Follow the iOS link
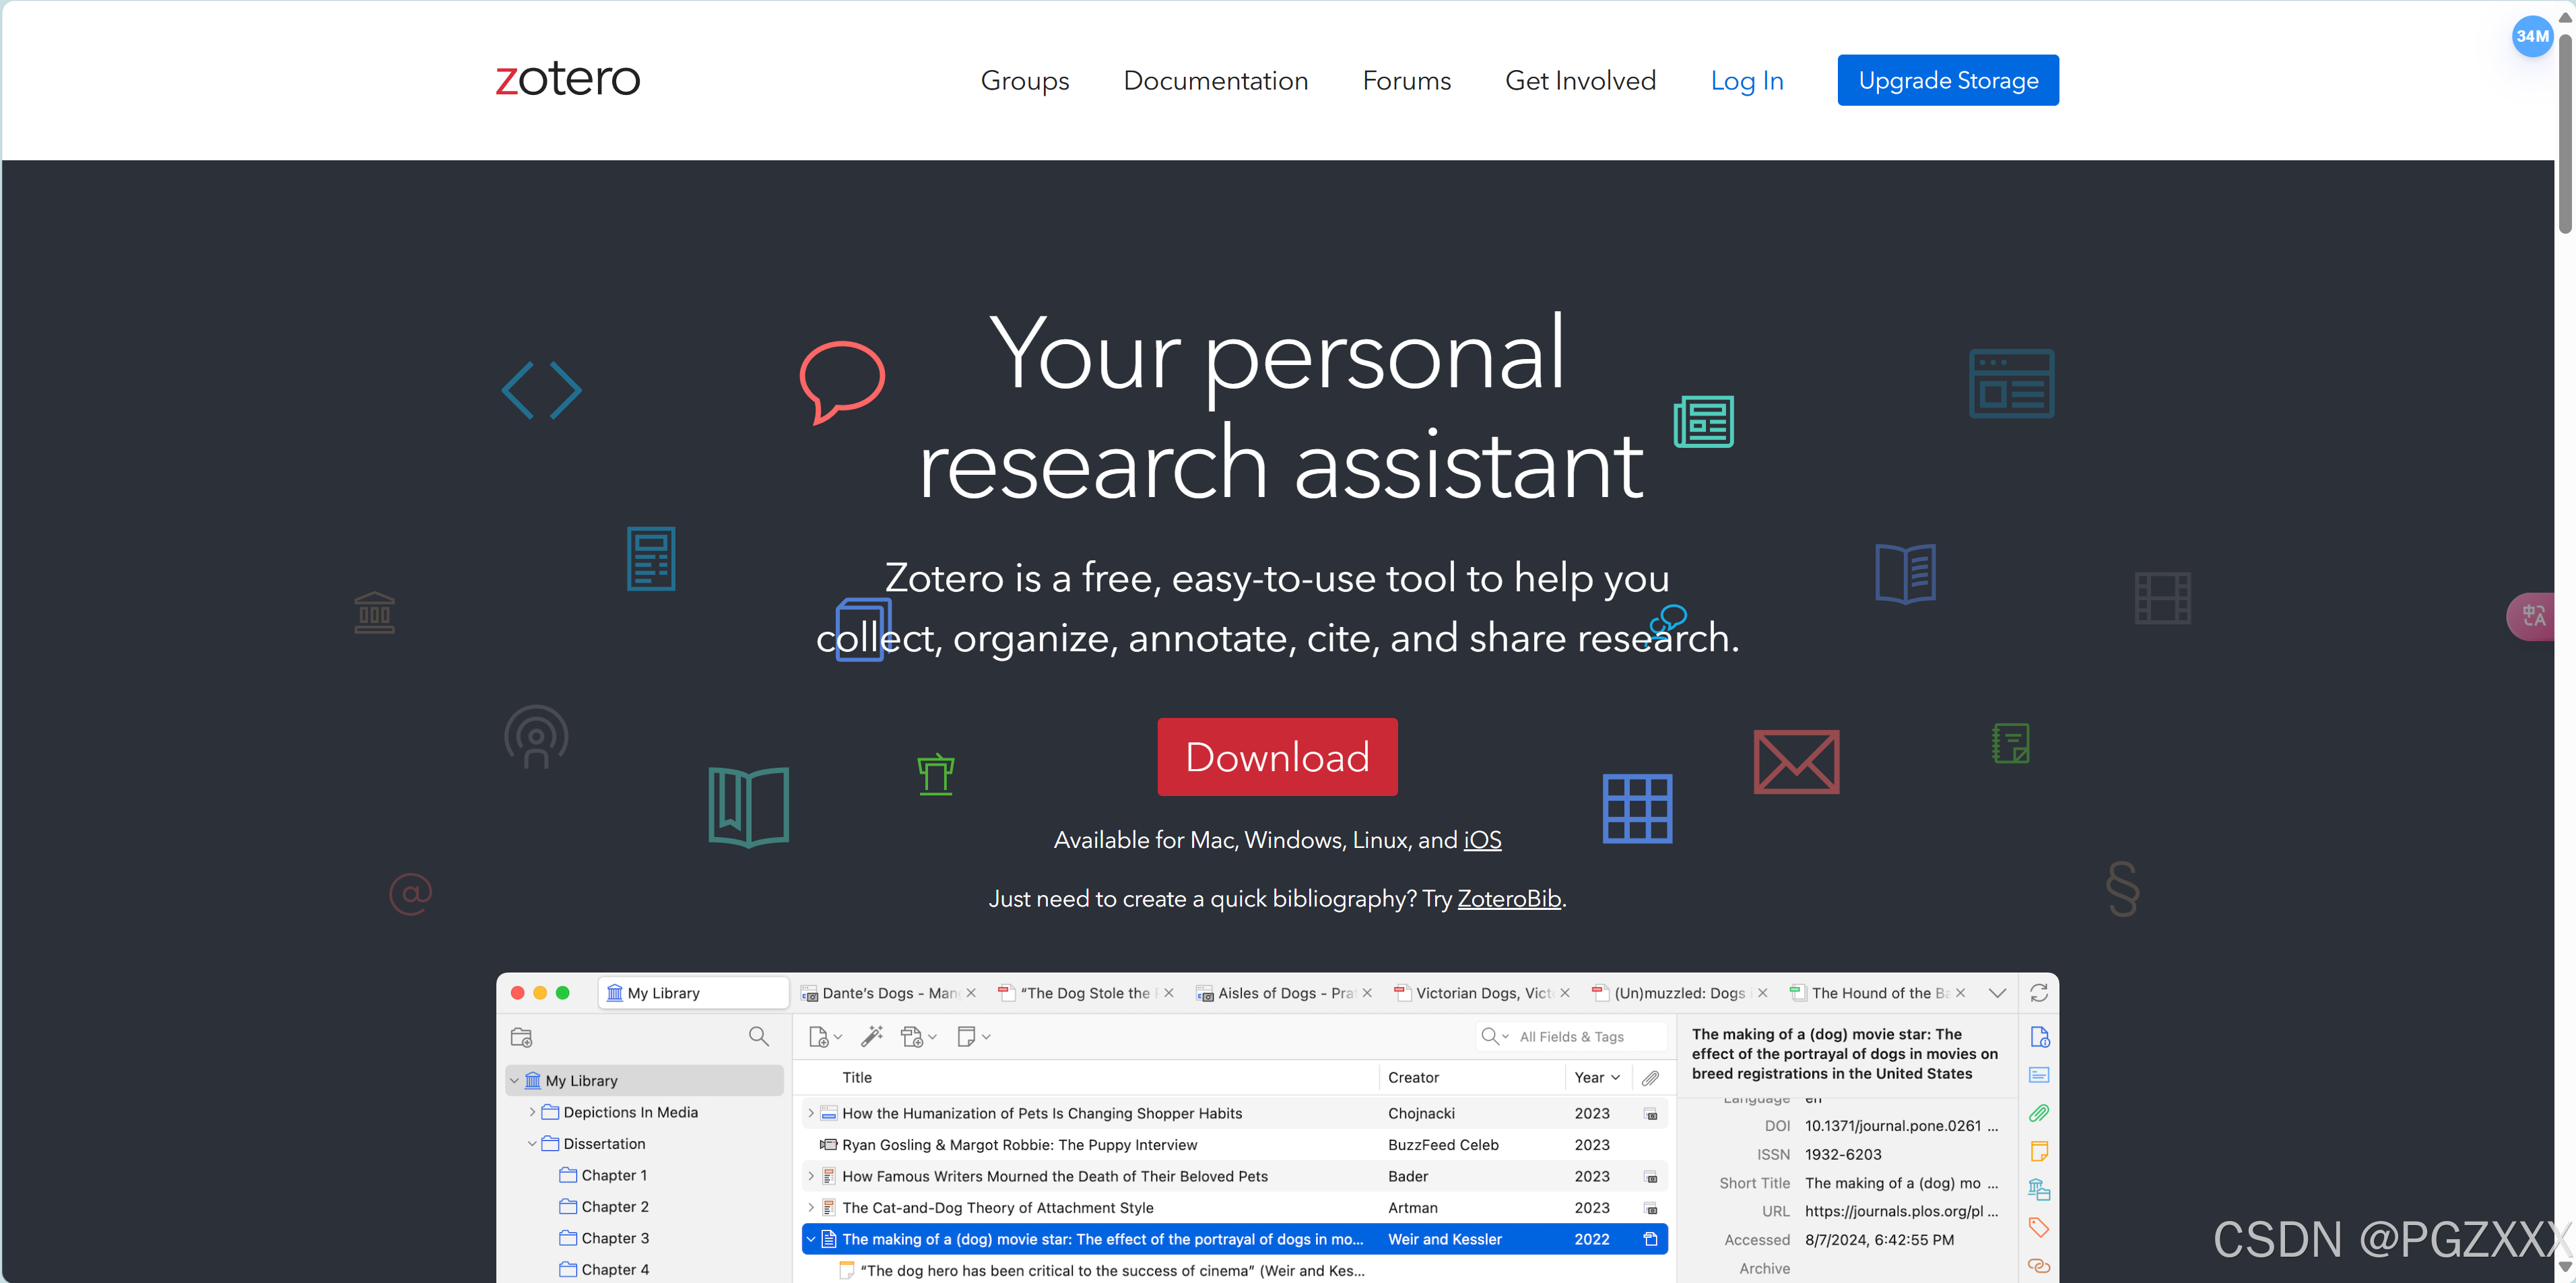 click(1483, 840)
